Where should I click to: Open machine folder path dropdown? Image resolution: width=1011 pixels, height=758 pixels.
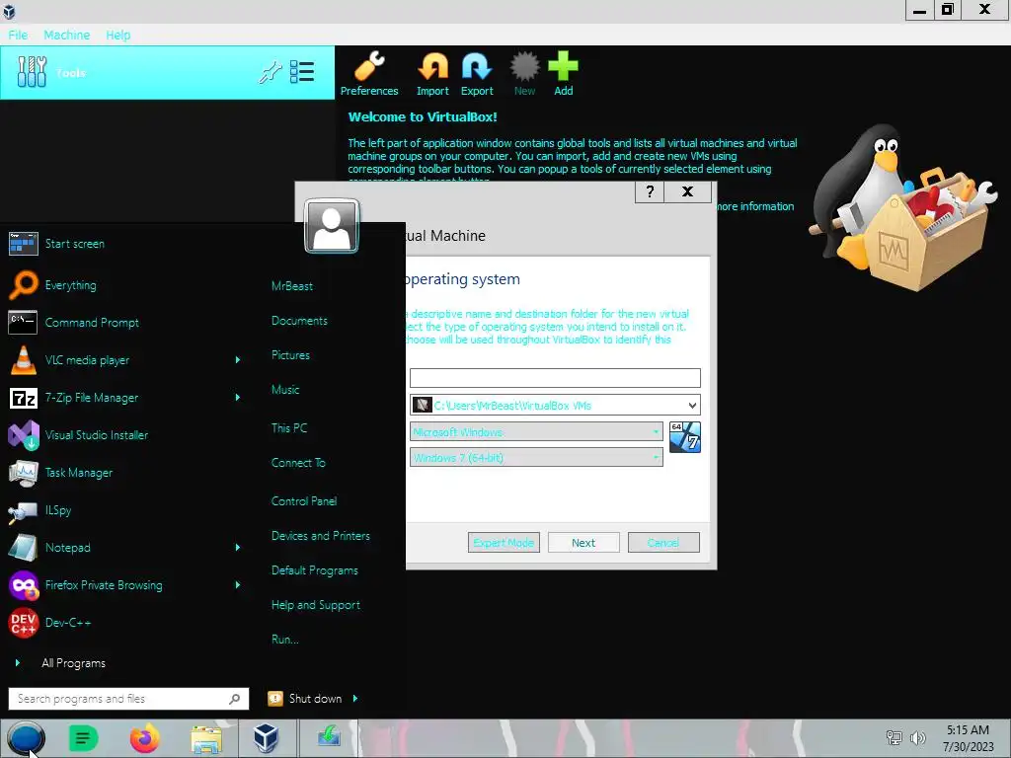[x=692, y=406]
